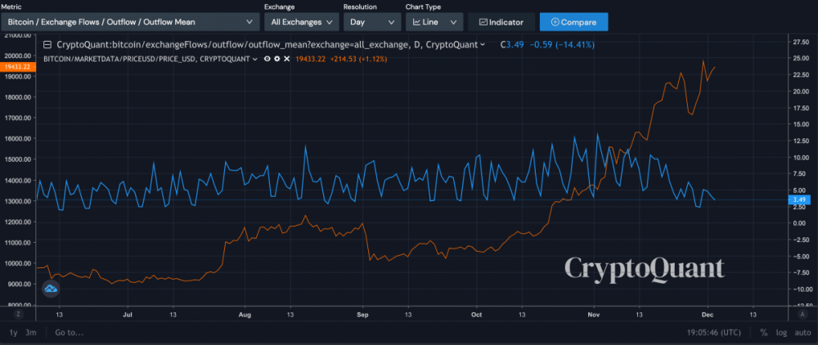The width and height of the screenshot is (818, 345).
Task: Toggle the log scale option
Action: pyautogui.click(x=781, y=333)
